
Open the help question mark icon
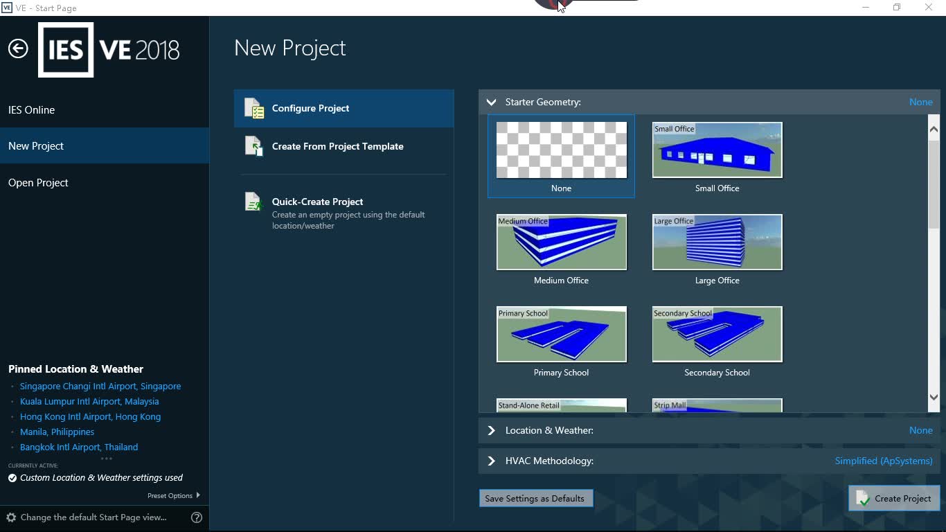coord(197,517)
